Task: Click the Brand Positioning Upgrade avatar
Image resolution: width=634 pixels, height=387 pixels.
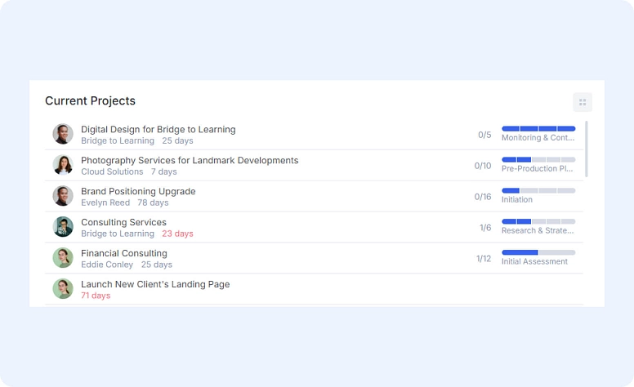Action: [63, 196]
